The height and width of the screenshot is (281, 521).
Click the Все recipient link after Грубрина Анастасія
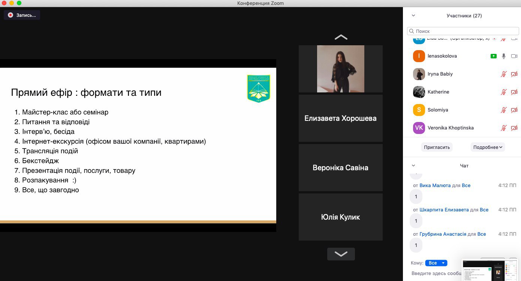tap(481, 234)
